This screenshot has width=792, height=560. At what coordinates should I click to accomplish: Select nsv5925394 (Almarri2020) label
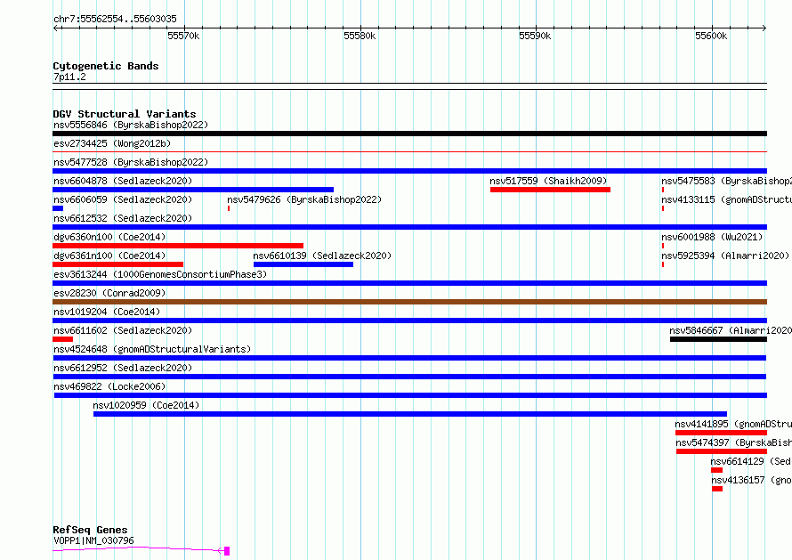(725, 256)
